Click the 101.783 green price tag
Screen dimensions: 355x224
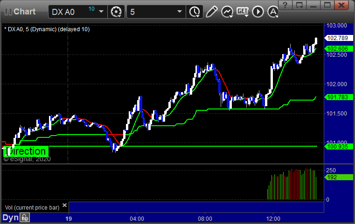click(339, 97)
